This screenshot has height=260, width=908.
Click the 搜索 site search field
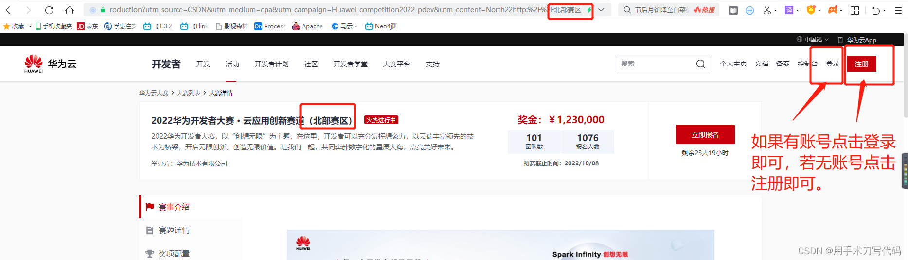(x=663, y=64)
